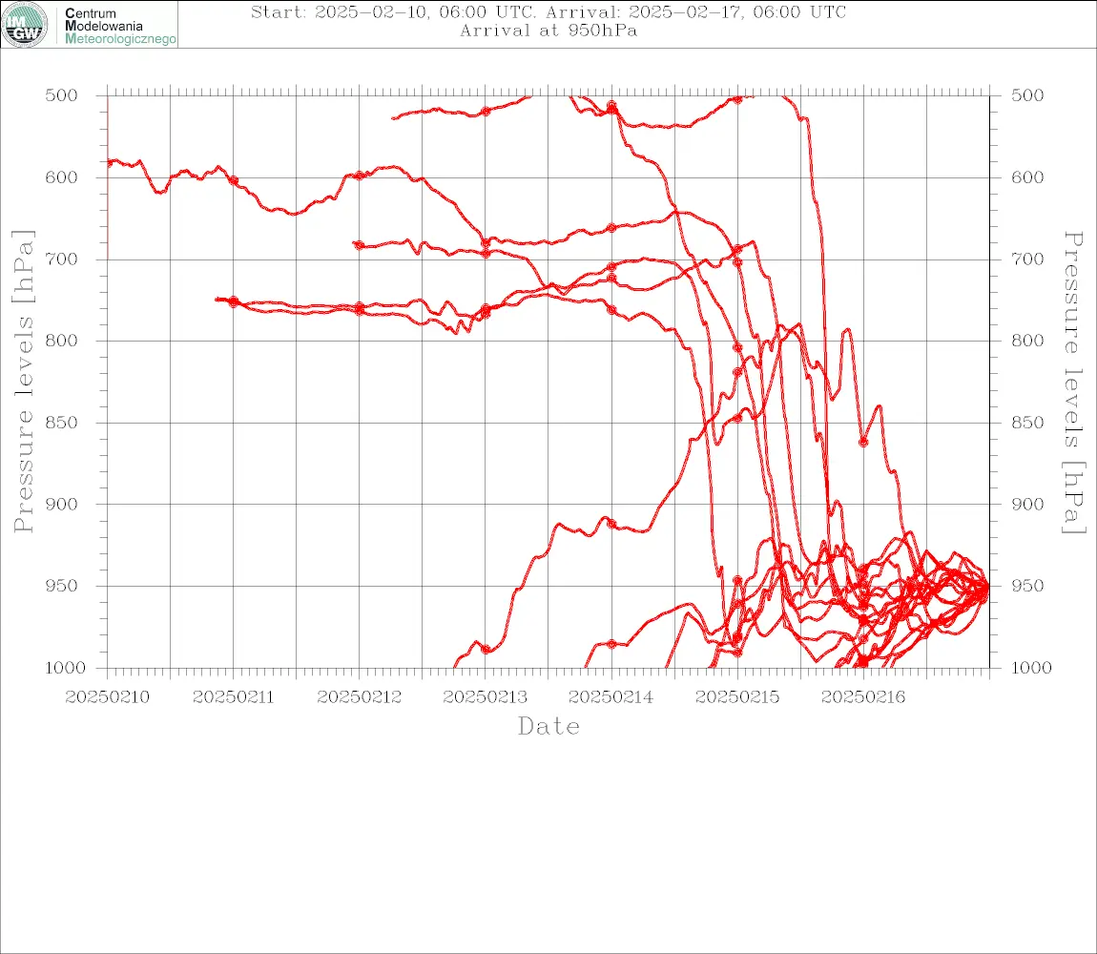Click the trajectory marker at 850 hPa on 20250216
The height and width of the screenshot is (954, 1097).
(x=863, y=443)
